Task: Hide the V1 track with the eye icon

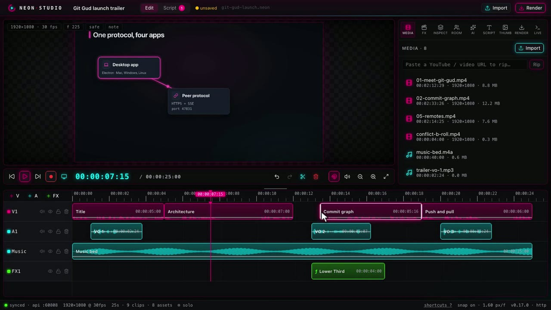Action: (x=50, y=211)
